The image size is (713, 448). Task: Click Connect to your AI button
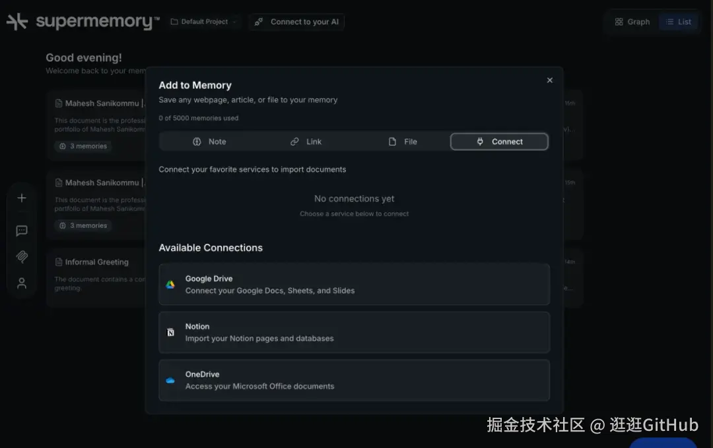[296, 22]
